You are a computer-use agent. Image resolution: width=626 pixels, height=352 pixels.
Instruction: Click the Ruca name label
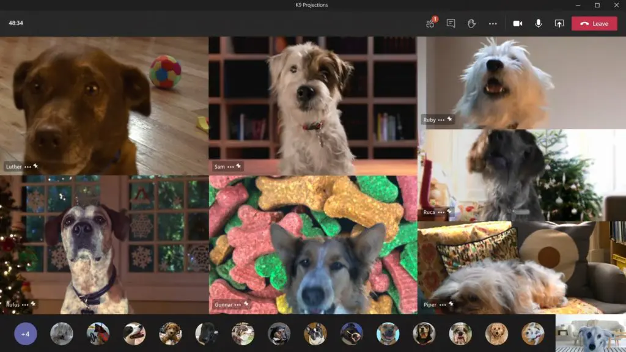click(429, 212)
